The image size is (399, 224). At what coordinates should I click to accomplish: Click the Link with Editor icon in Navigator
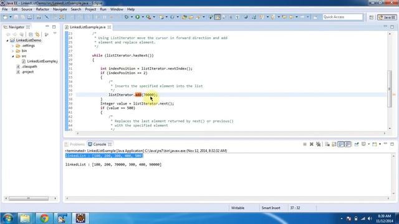pyautogui.click(x=37, y=34)
